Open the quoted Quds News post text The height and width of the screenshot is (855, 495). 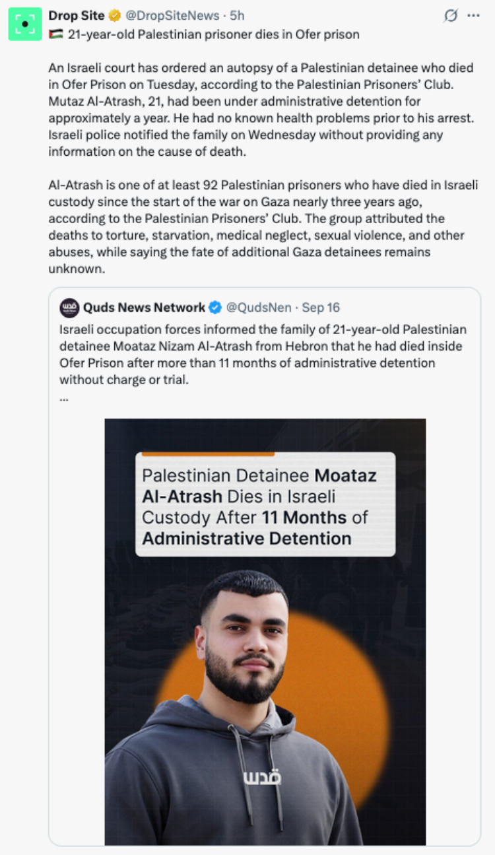263,355
